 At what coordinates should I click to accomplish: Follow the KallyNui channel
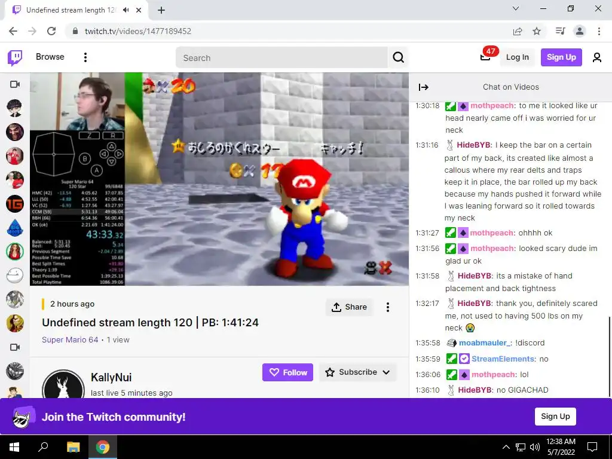(x=287, y=372)
